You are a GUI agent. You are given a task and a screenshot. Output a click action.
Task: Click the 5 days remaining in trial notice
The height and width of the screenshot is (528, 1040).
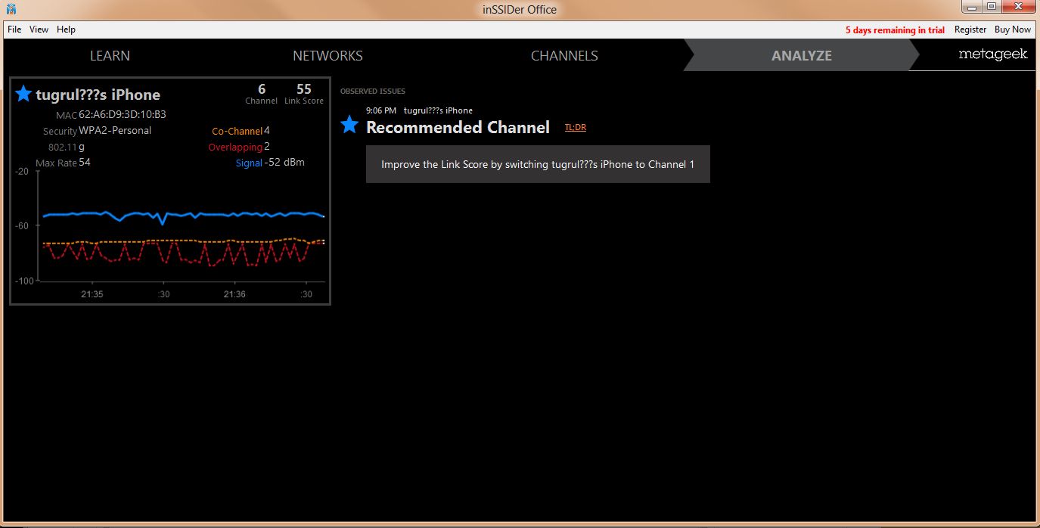click(x=895, y=30)
